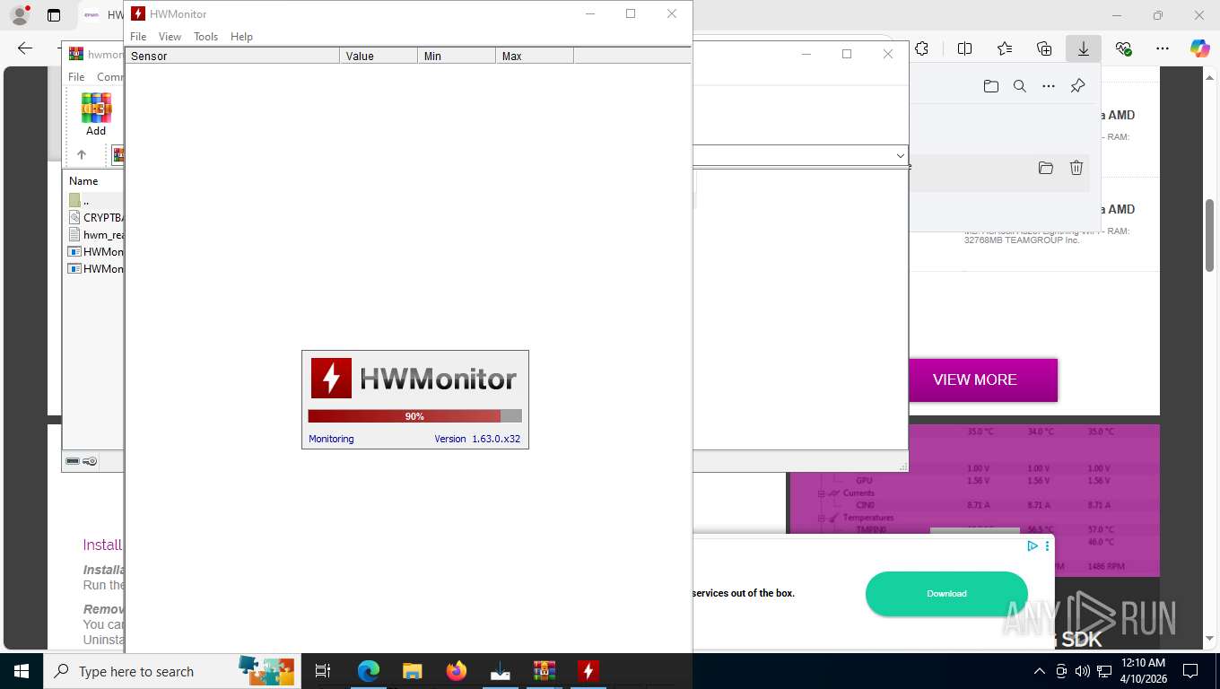
Task: Click HWMonitor taskbar icon
Action: [588, 671]
